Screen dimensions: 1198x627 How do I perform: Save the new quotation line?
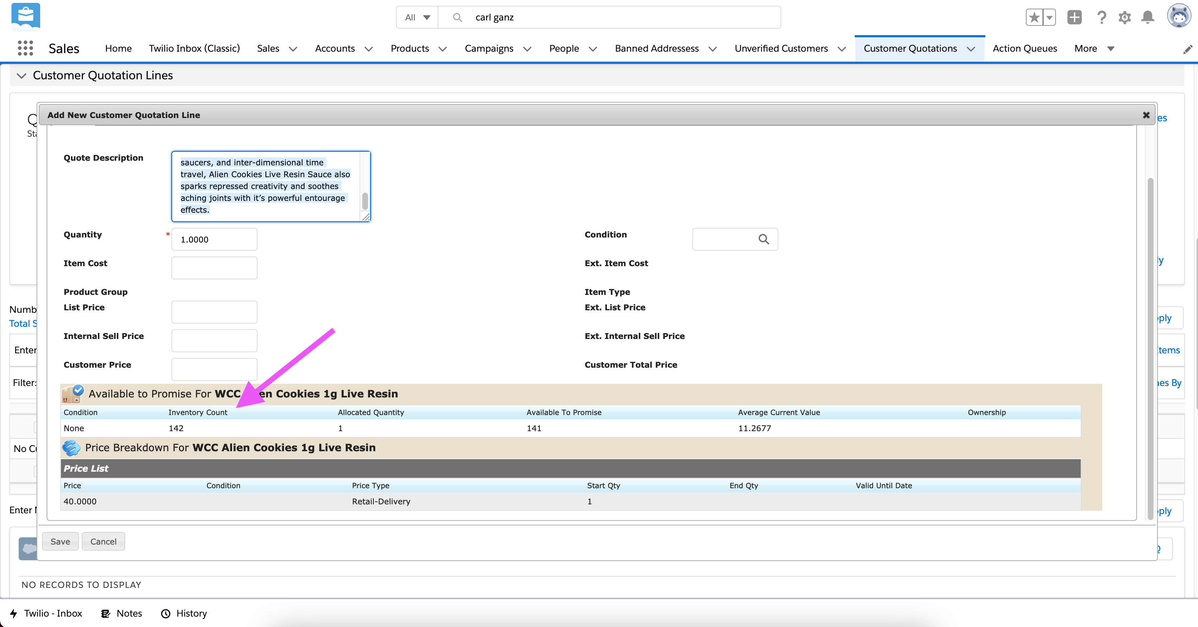click(60, 541)
